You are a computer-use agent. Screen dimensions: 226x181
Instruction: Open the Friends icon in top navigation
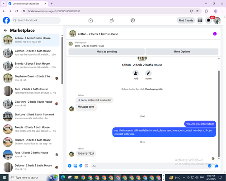pos(112,20)
